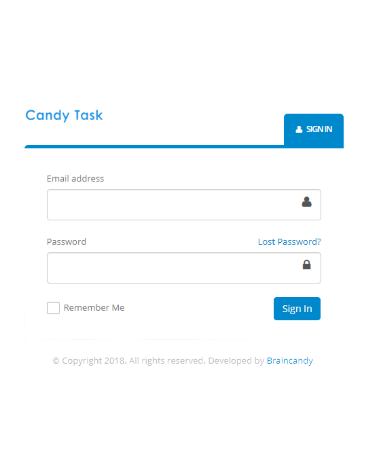The height and width of the screenshot is (470, 376).
Task: Follow the Lost Password? link
Action: 289,242
